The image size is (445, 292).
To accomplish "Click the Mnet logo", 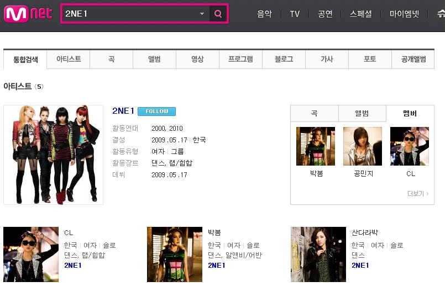I will [x=28, y=14].
